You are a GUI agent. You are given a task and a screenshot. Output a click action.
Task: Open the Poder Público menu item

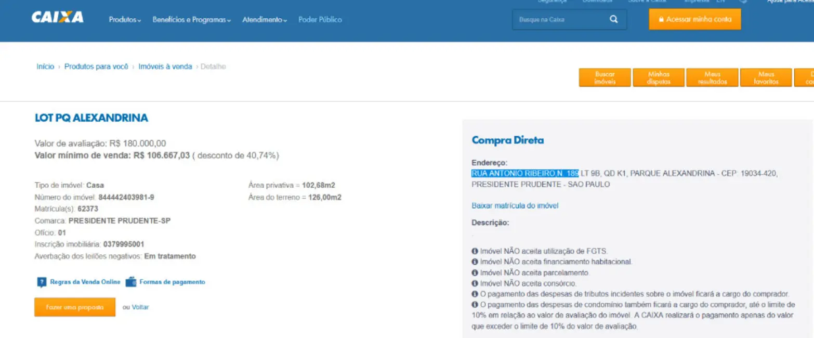320,20
